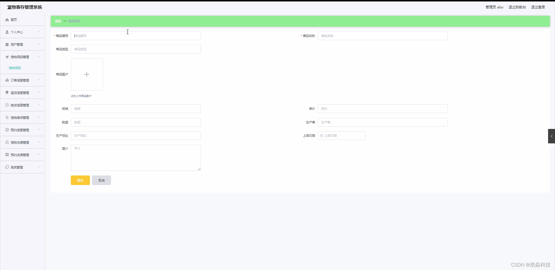
Task: Click the paper plane icon for 宠物用品管理
Action: click(x=7, y=57)
